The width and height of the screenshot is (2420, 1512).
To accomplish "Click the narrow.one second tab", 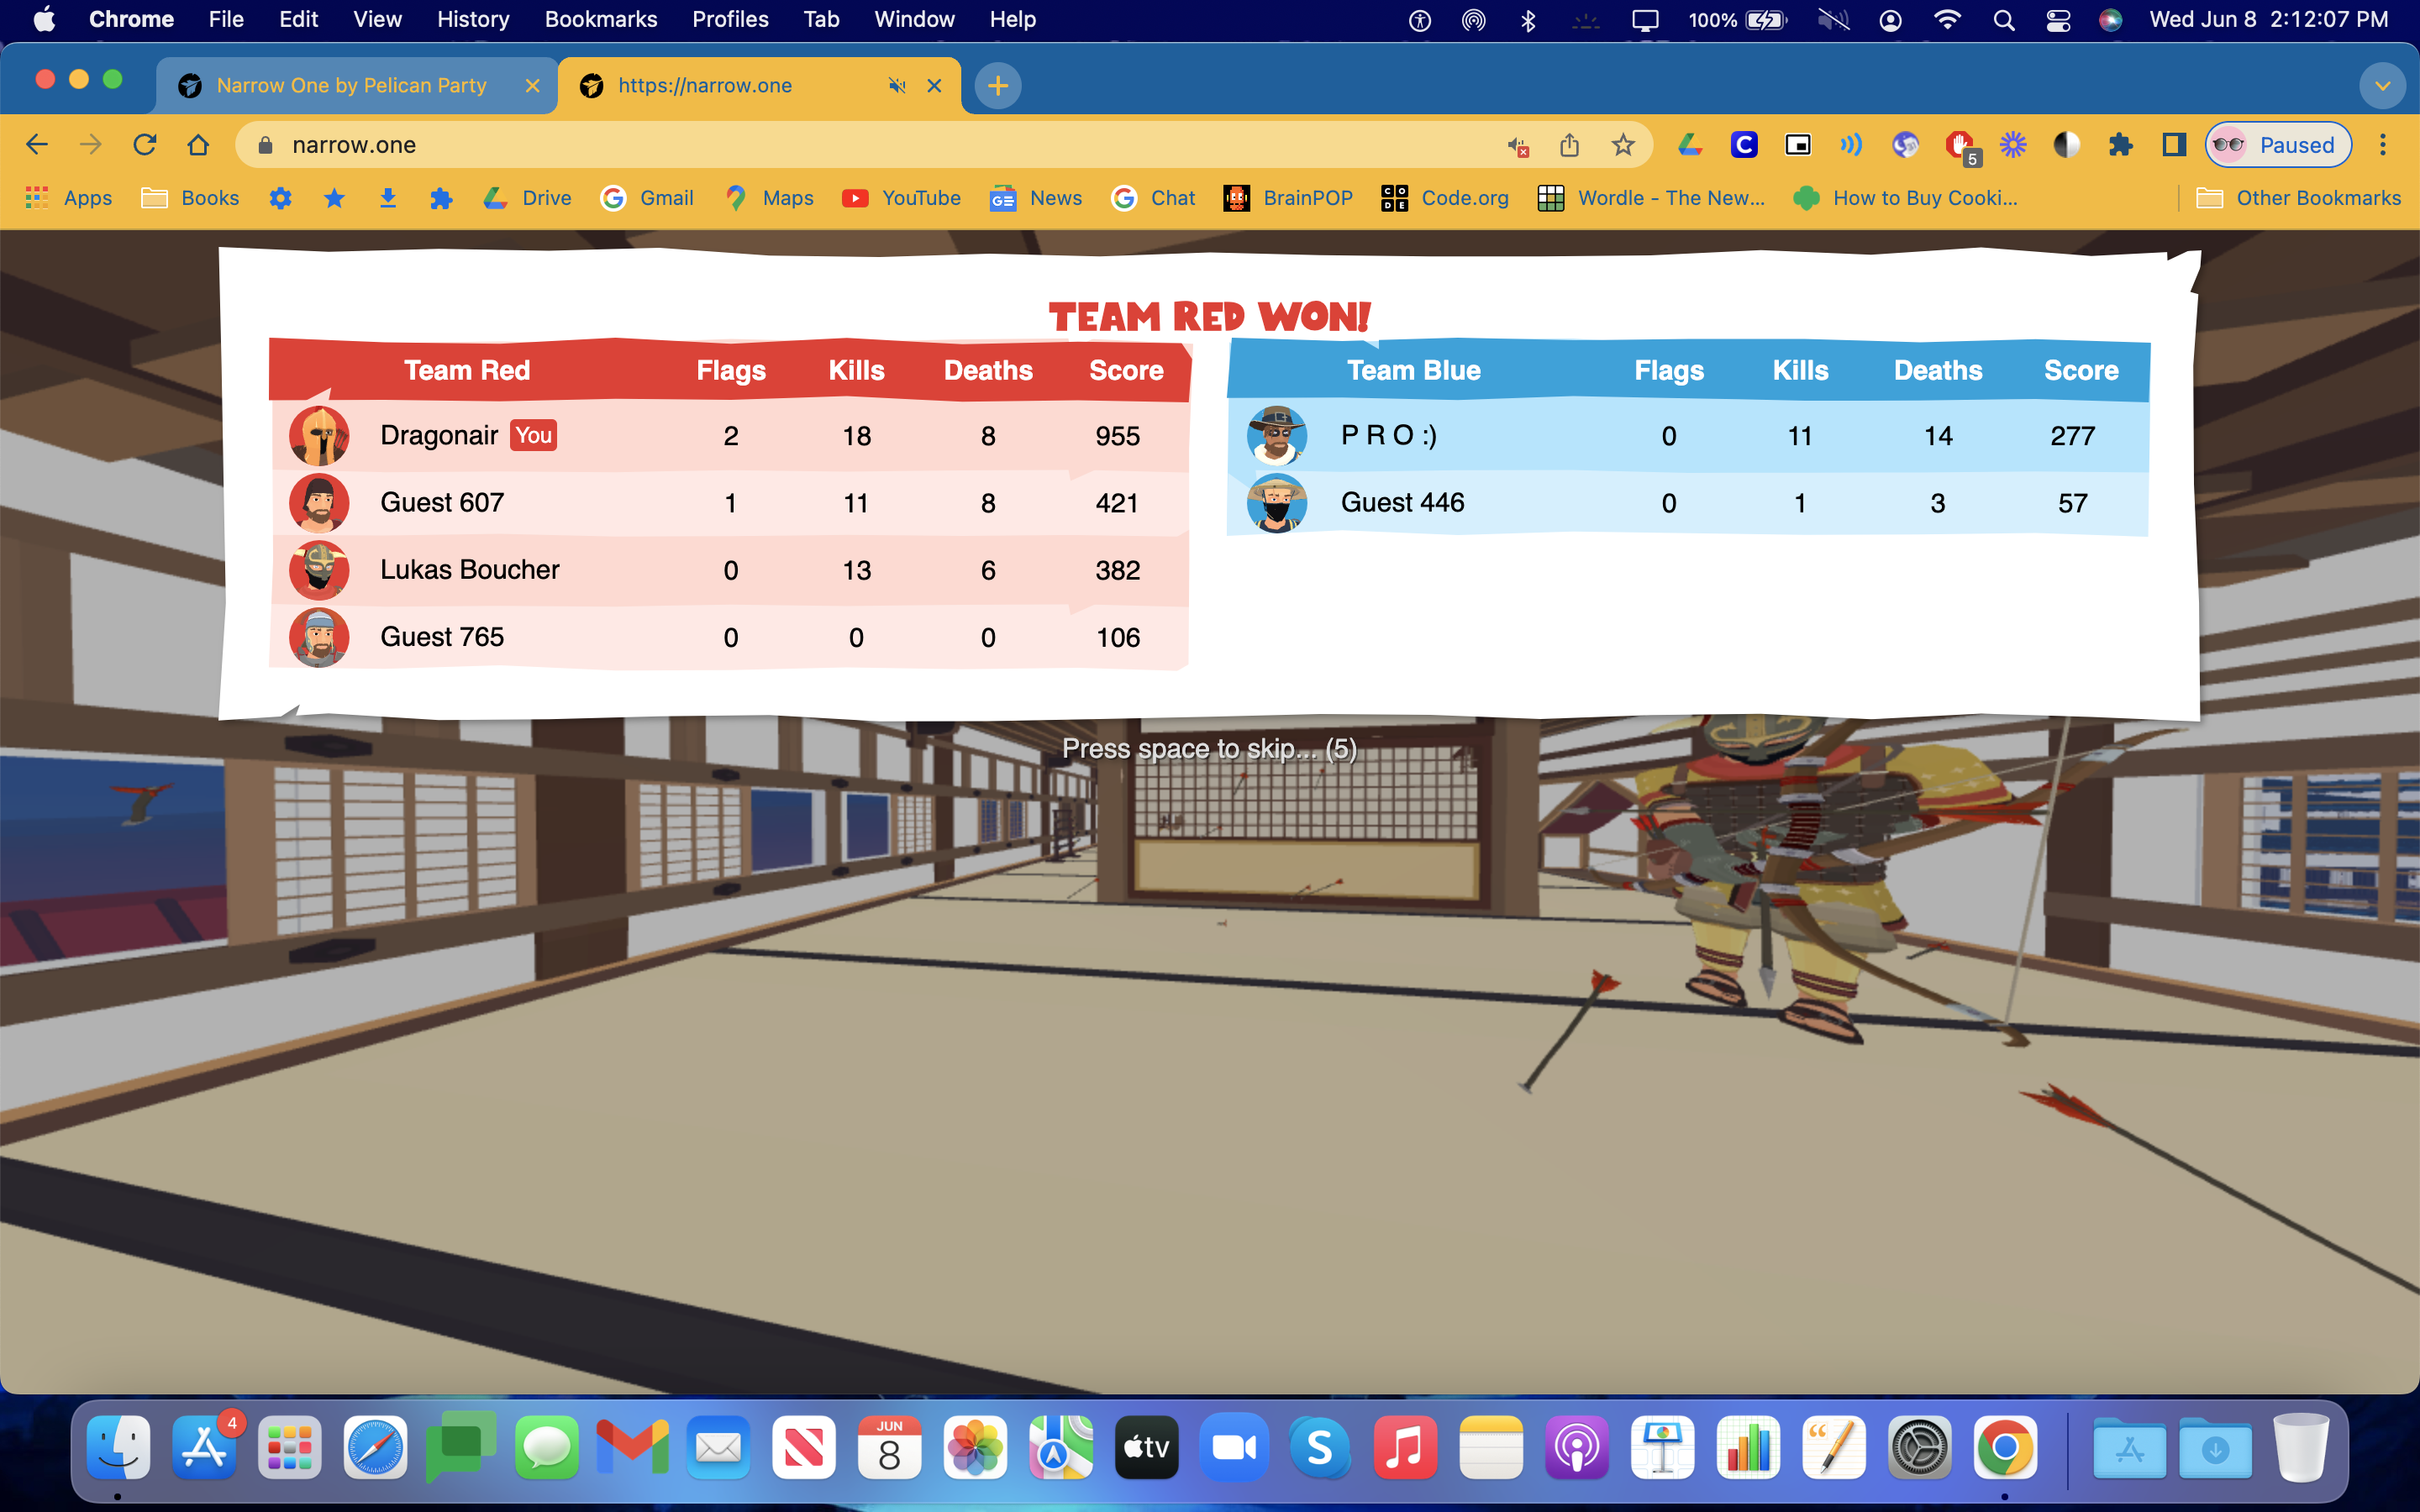I will 756,84.
